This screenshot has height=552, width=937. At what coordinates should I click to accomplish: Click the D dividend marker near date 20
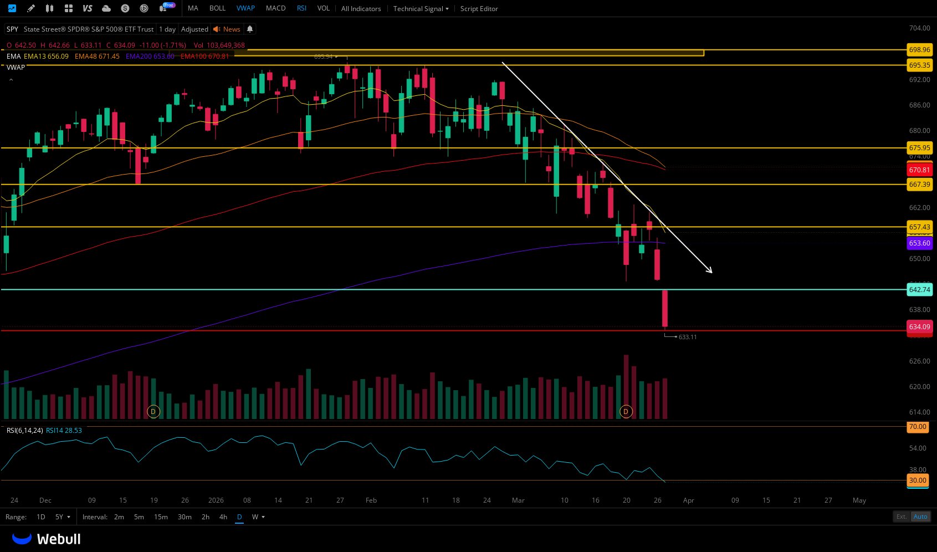click(x=626, y=411)
